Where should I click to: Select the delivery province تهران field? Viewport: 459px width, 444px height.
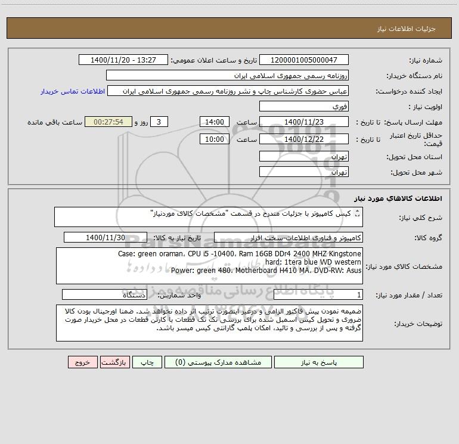click(304, 156)
